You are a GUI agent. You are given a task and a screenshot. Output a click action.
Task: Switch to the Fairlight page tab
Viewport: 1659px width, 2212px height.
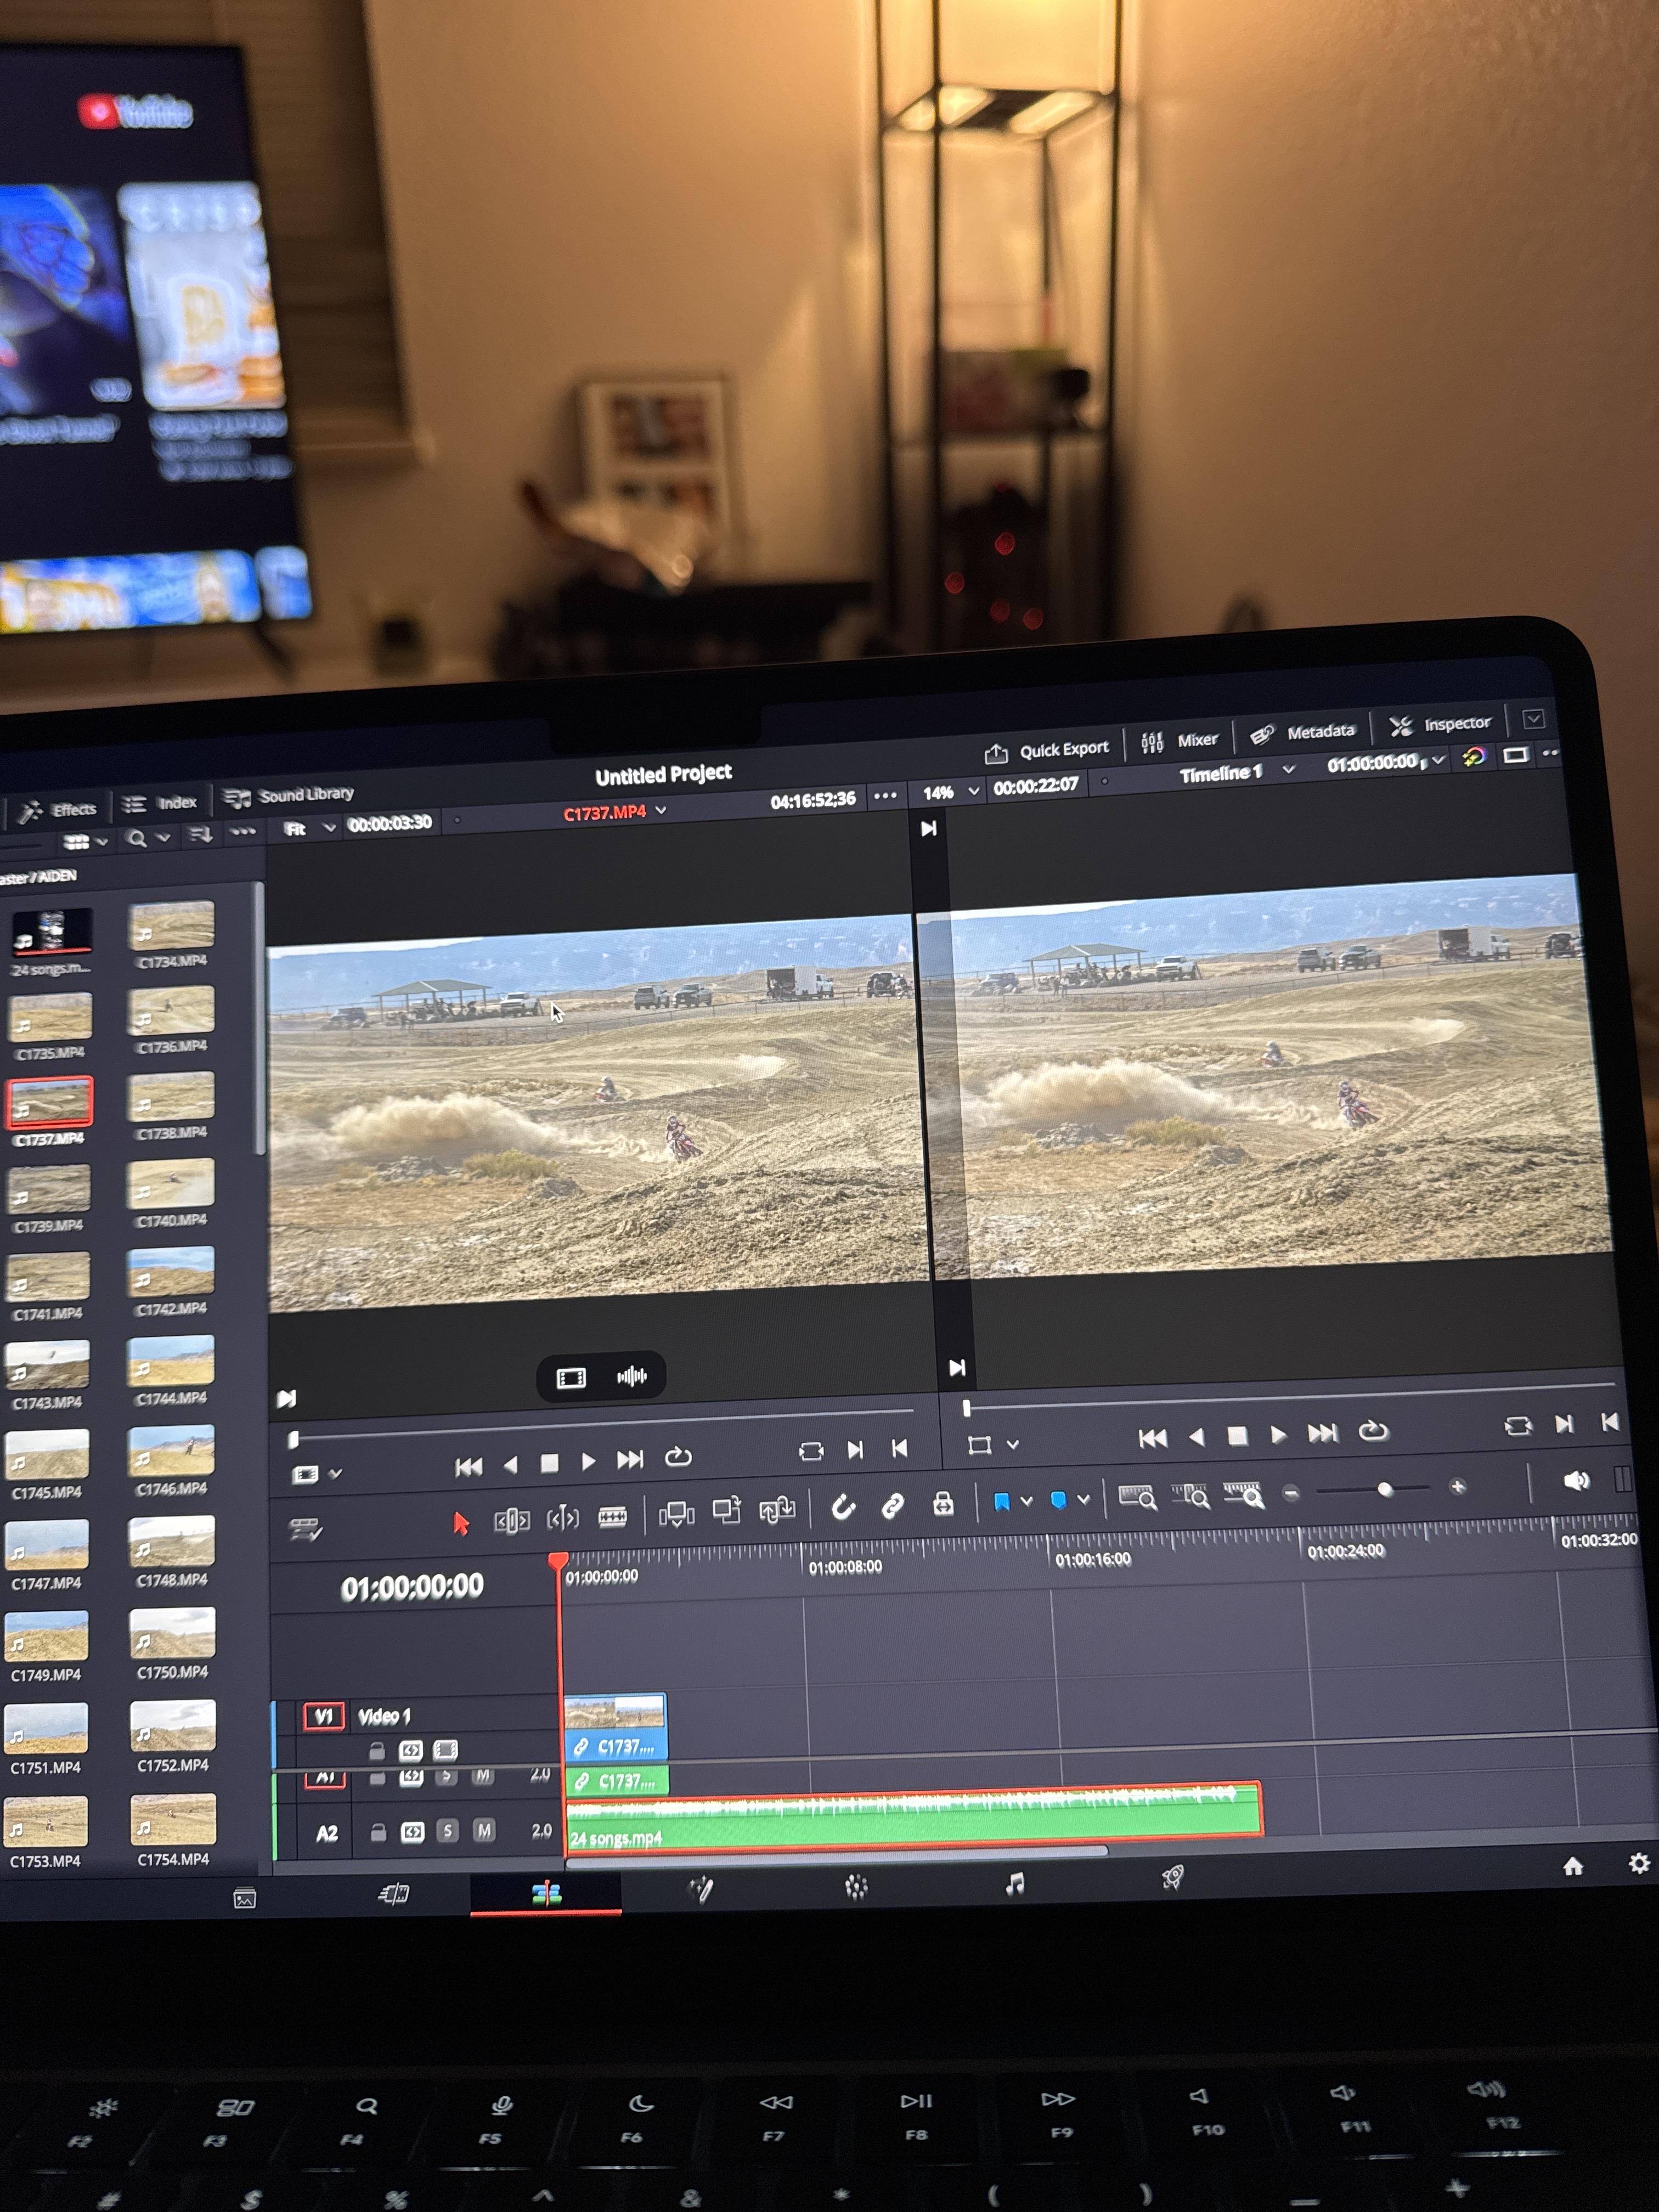click(x=1014, y=1884)
